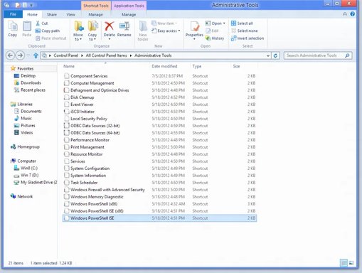Refresh the Administrative Tools folder
Screen dimensions: 362x273
[x=275, y=55]
